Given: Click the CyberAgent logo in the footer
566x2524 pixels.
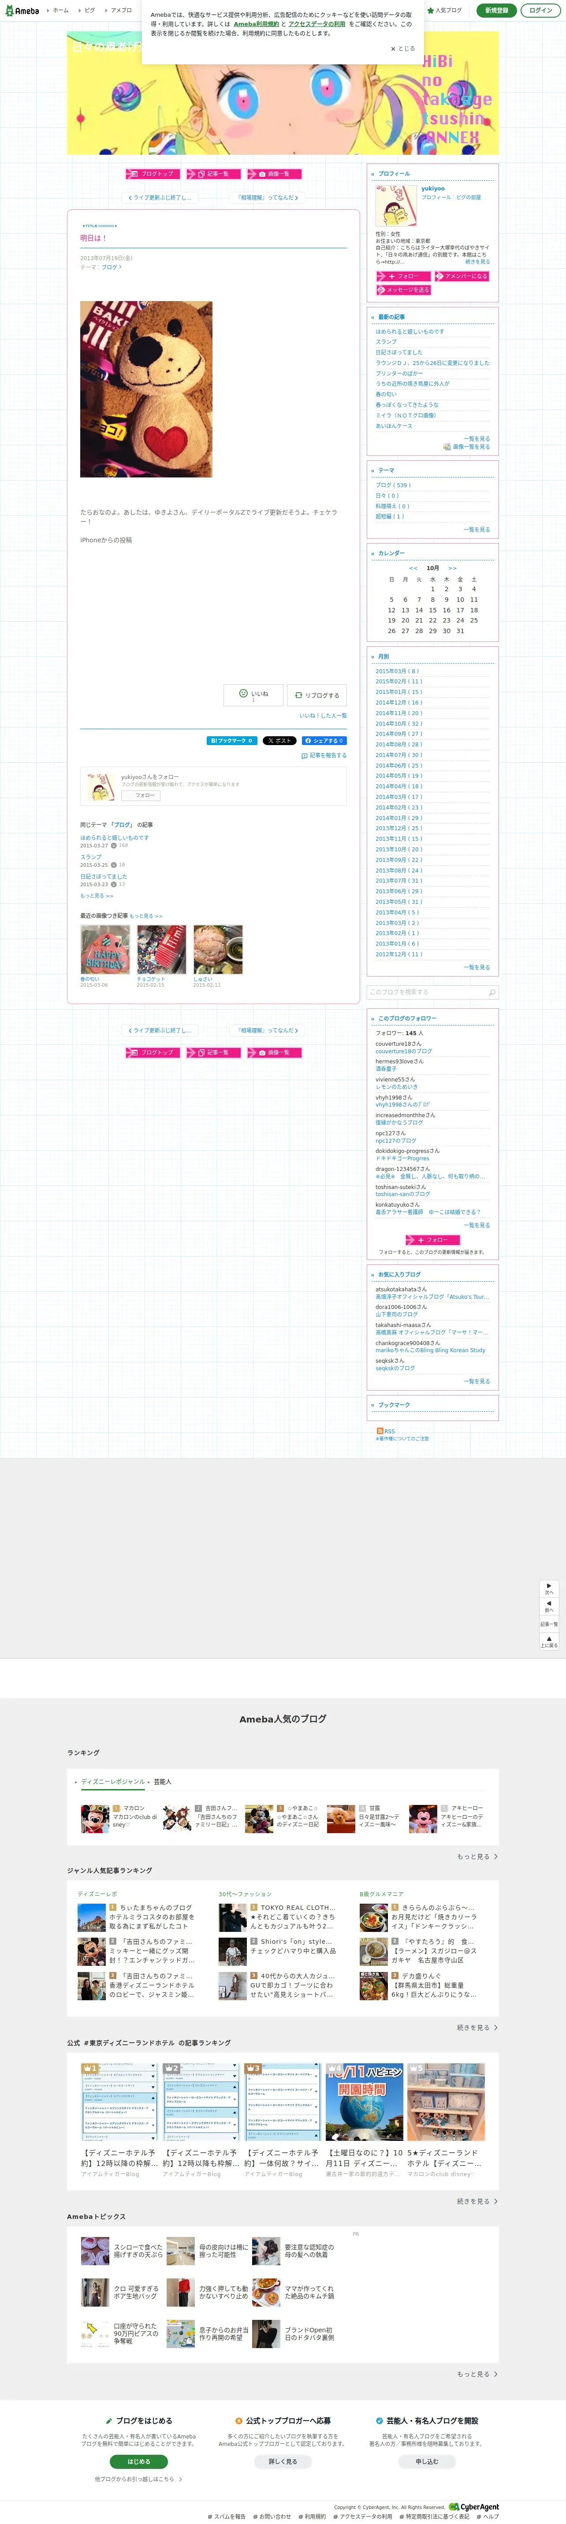Looking at the screenshot, I should [x=474, y=2506].
